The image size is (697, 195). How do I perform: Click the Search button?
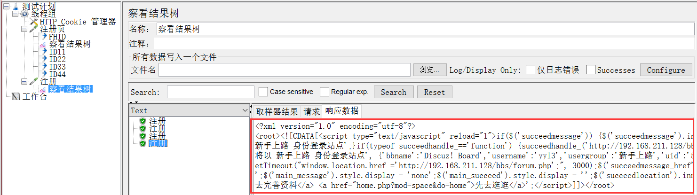click(x=394, y=92)
